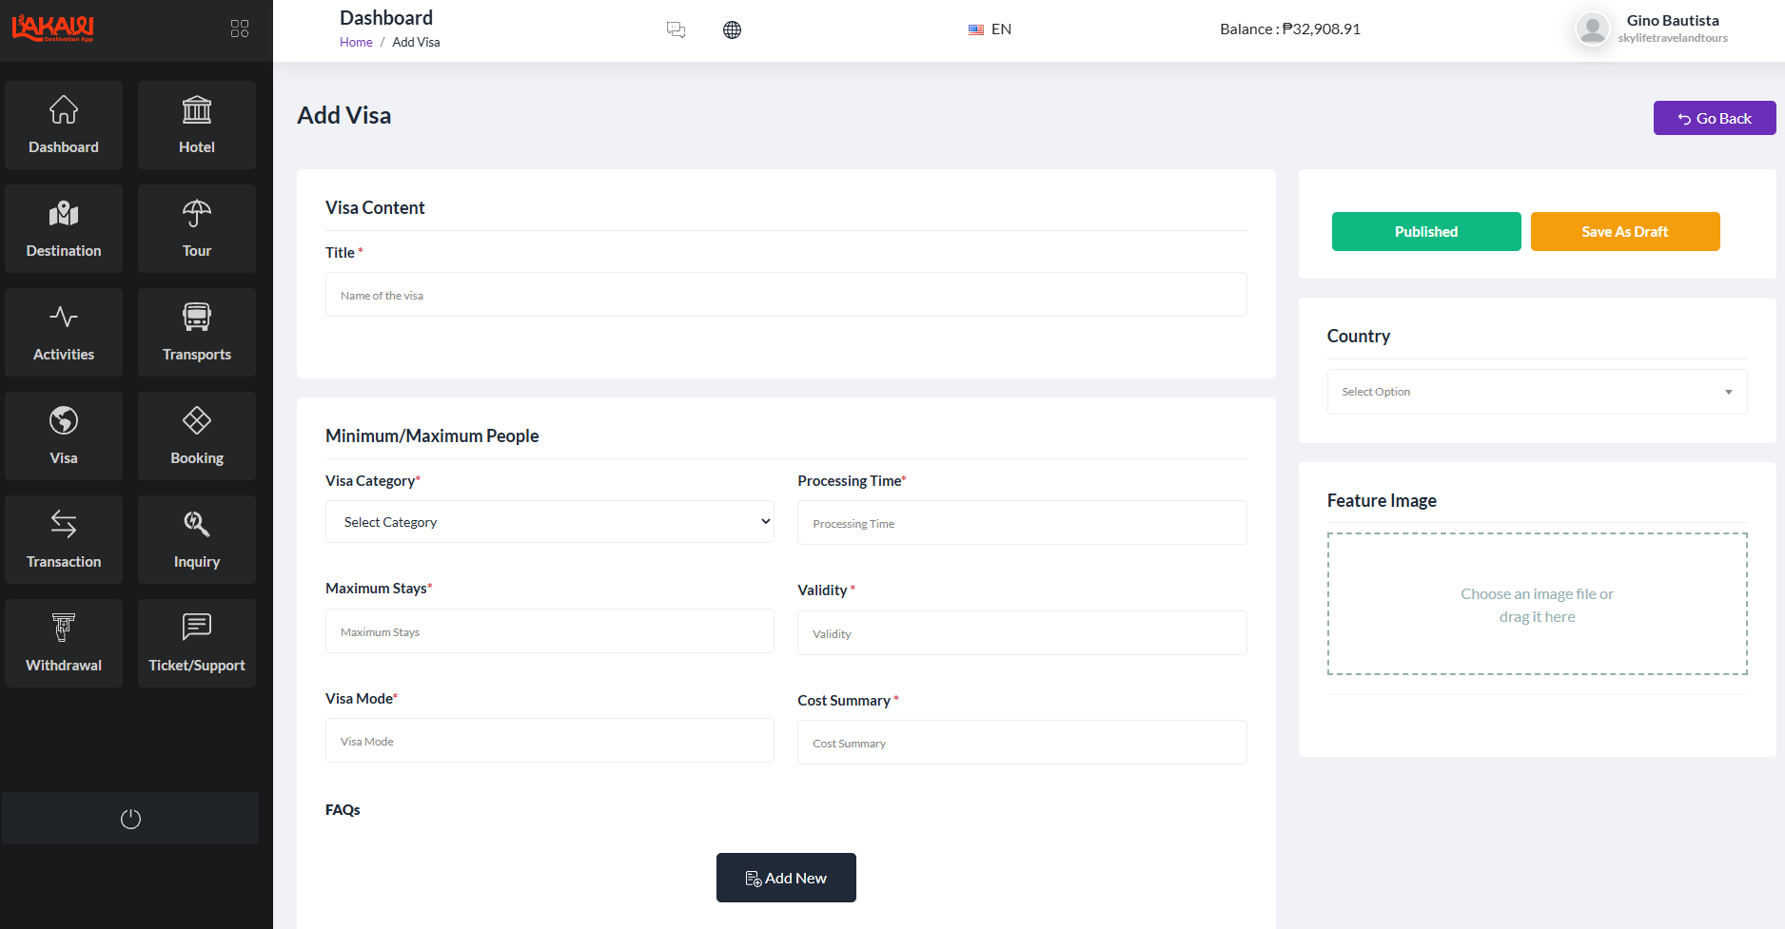Select the Visa globe tile
The width and height of the screenshot is (1785, 929).
[64, 435]
